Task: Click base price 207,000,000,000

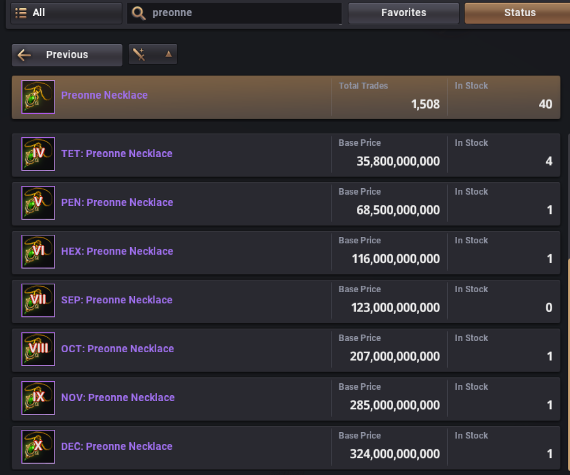Action: (x=395, y=356)
